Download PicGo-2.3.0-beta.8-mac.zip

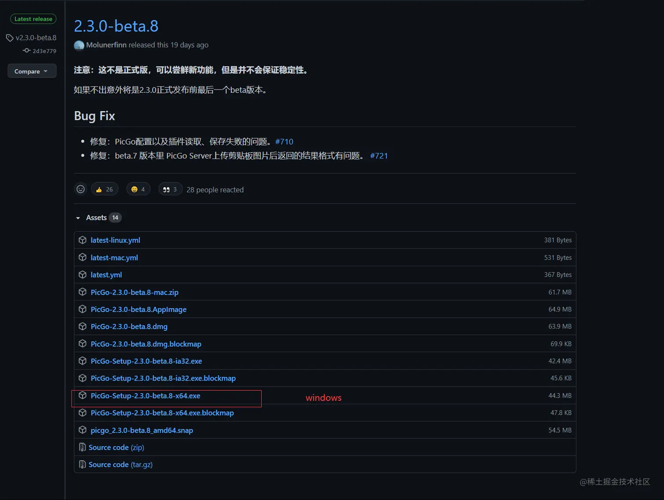pos(134,292)
